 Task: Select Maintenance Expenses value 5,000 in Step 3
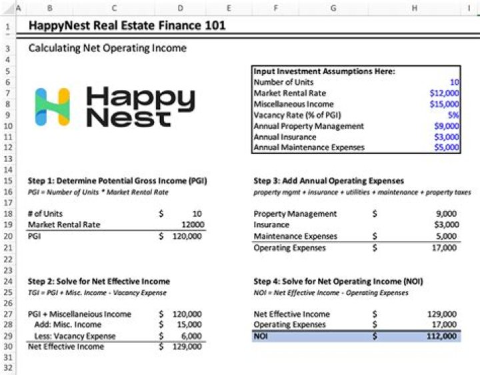point(446,236)
